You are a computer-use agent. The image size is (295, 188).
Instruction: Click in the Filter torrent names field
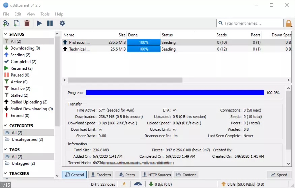click(250, 23)
